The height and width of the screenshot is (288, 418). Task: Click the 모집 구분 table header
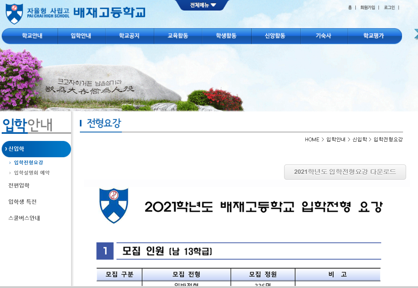tap(119, 274)
